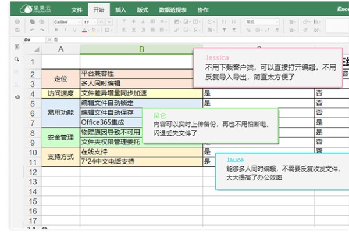349x232 pixels.
Task: Switch to the 版式 tab
Action: 143,10
